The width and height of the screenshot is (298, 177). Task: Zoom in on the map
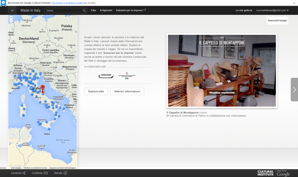click(11, 18)
